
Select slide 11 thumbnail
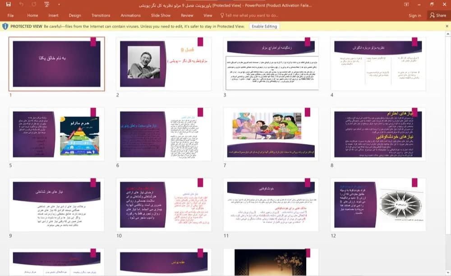click(x=271, y=205)
